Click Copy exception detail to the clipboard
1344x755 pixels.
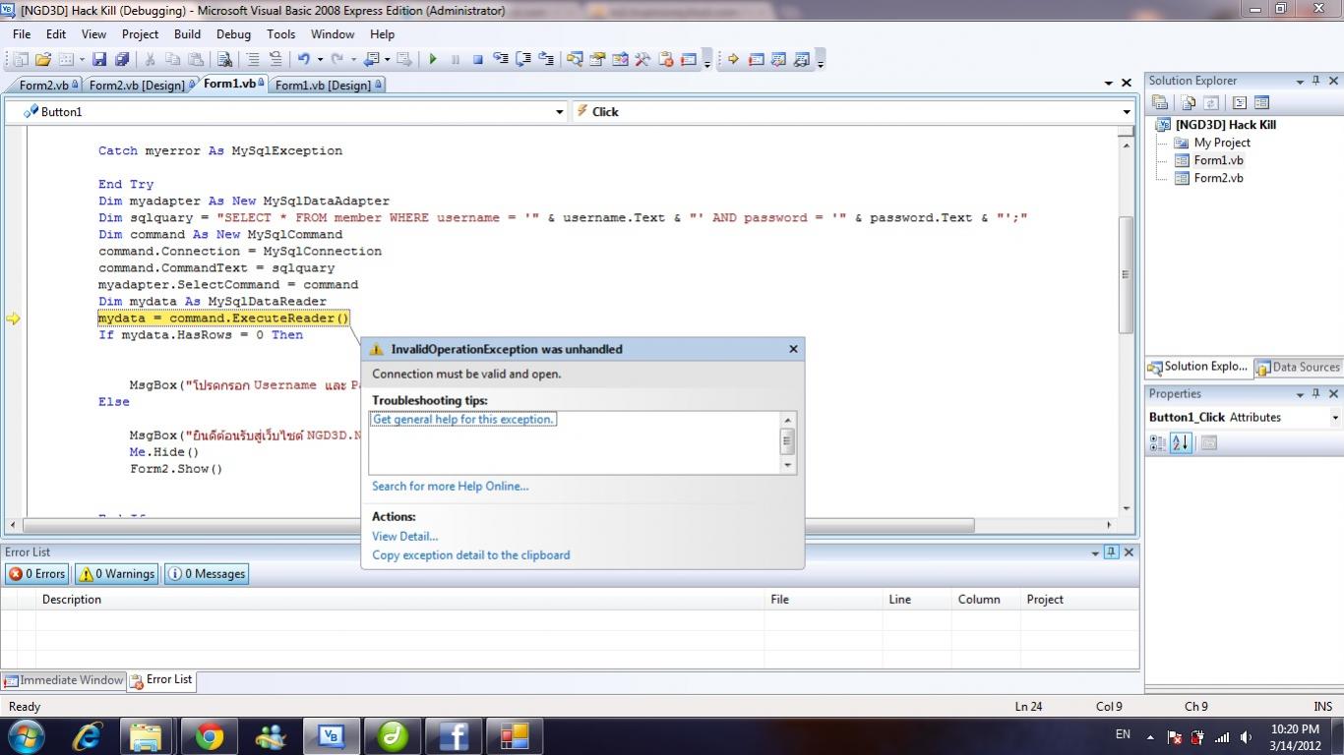point(470,554)
